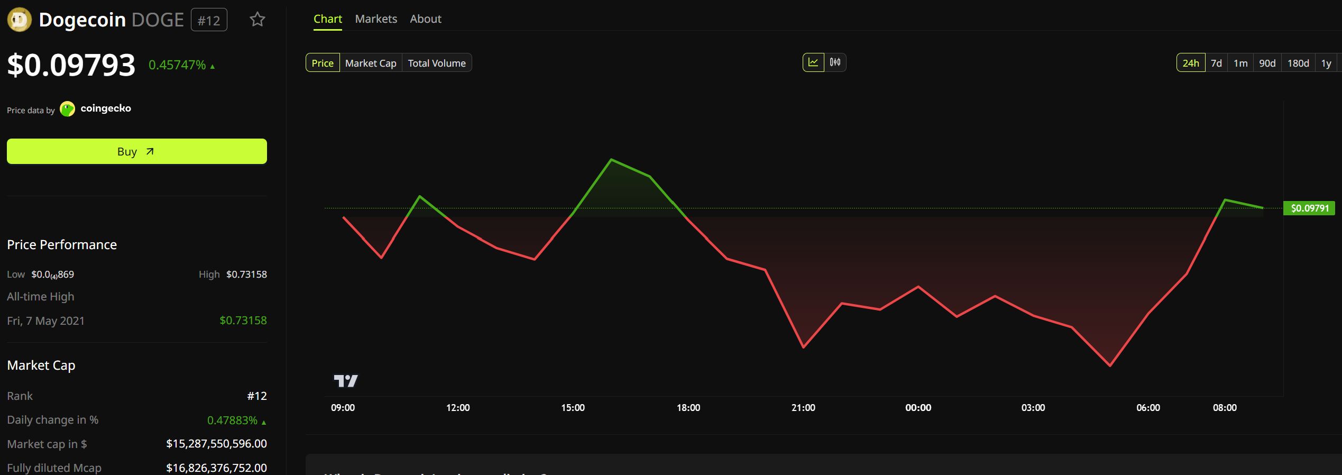Set chart range to 7d
The image size is (1342, 475).
[1217, 63]
